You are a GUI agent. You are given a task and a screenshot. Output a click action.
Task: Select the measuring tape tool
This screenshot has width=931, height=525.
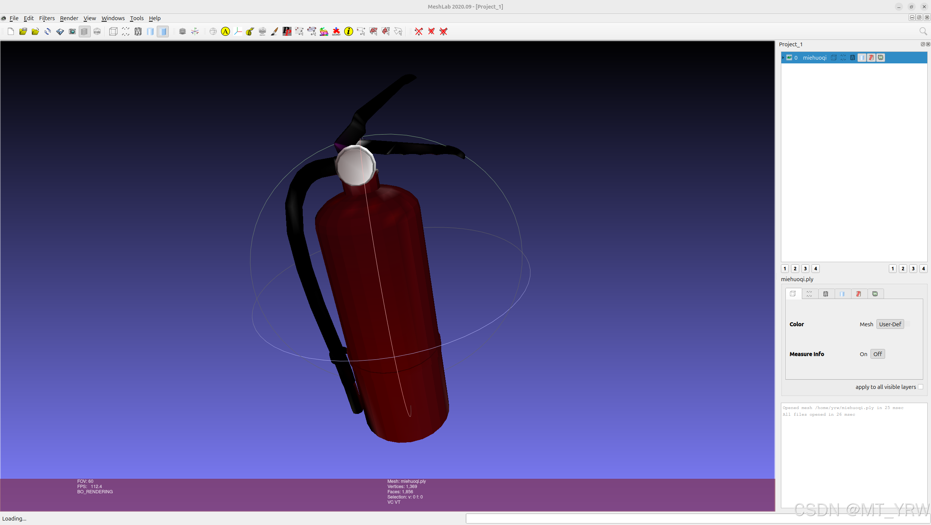[250, 32]
